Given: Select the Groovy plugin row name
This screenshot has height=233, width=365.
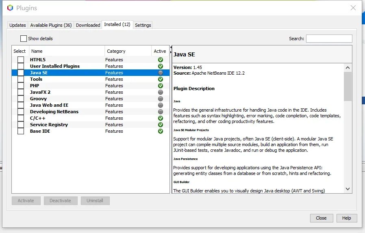Looking at the screenshot, I should tap(38, 99).
